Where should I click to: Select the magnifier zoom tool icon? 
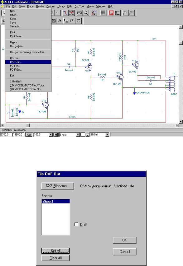pyautogui.click(x=86, y=13)
